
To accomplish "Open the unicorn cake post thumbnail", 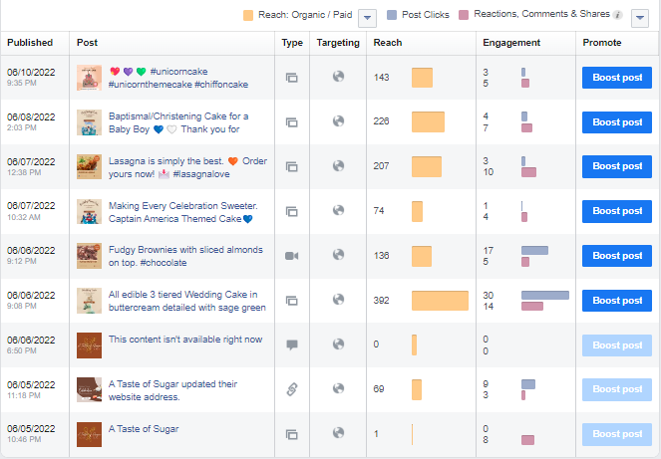I will (90, 78).
